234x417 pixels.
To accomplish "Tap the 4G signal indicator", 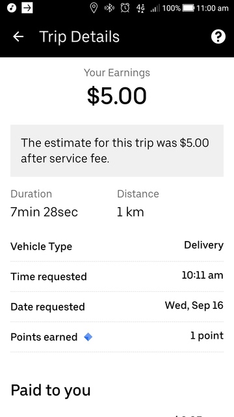I will [x=140, y=8].
